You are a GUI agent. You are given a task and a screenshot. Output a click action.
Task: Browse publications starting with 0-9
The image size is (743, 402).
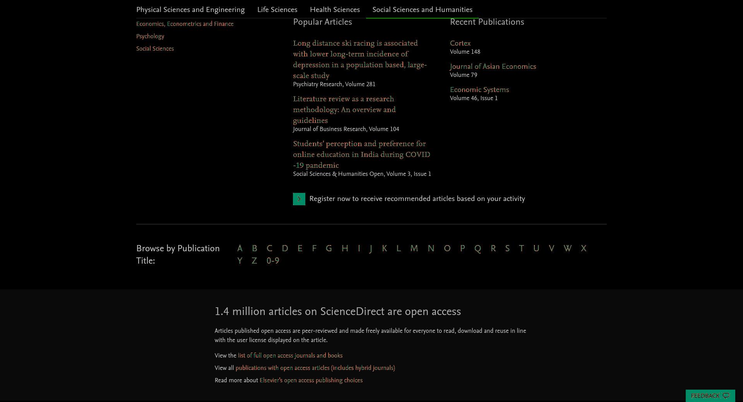coord(273,261)
